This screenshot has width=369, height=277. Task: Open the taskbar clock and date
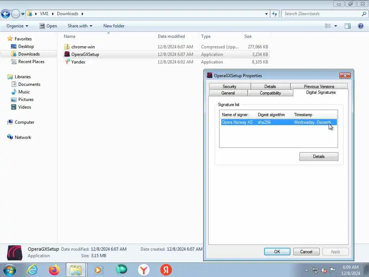350,270
